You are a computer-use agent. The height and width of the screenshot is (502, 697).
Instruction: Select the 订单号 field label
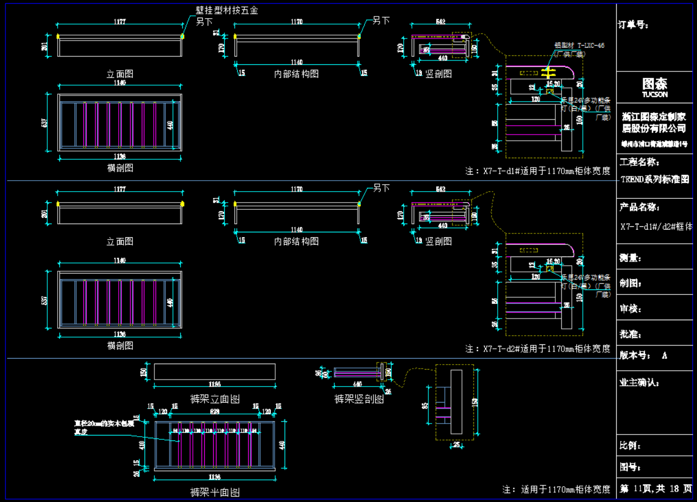tap(635, 25)
